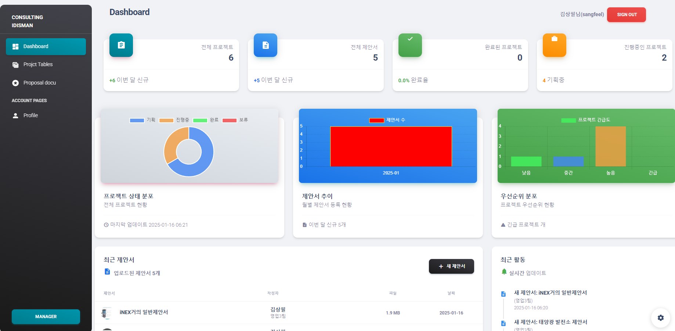This screenshot has height=331, width=675.
Task: Click the blue segment of donut chart
Action: 206,158
